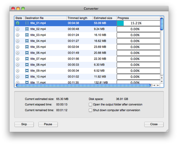Viewport: 178px width, 145px height.
Task: Select the title_01.mp4 file name
Action: 38,23
